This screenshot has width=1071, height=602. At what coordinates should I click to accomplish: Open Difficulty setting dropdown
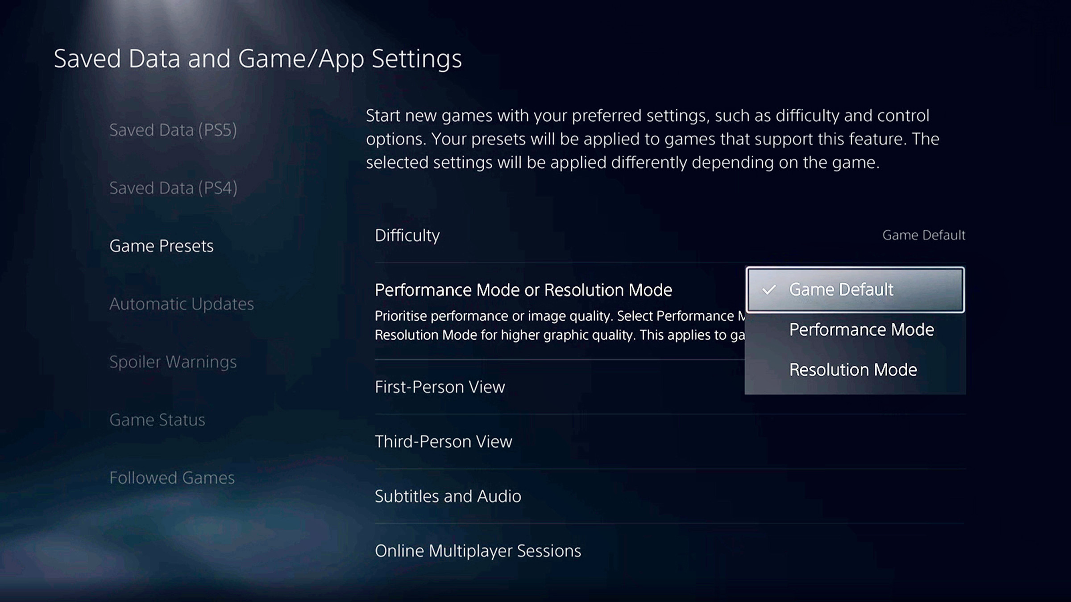point(923,235)
